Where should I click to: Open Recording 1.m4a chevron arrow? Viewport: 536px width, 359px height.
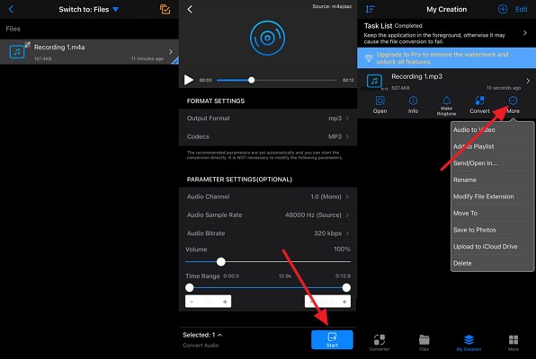[171, 51]
